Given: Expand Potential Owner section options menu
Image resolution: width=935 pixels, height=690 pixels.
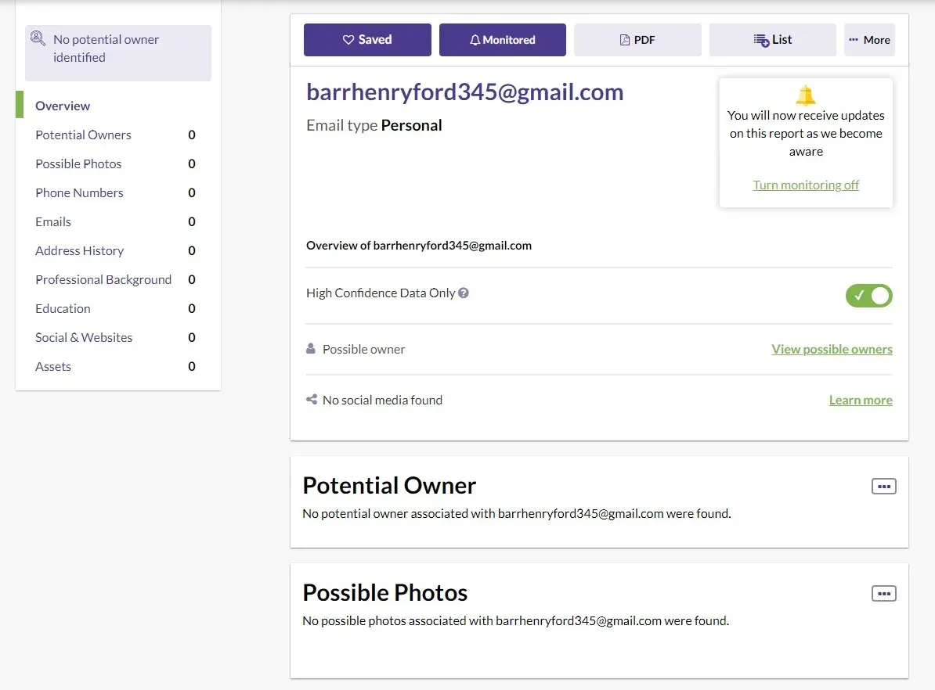Looking at the screenshot, I should (x=884, y=487).
